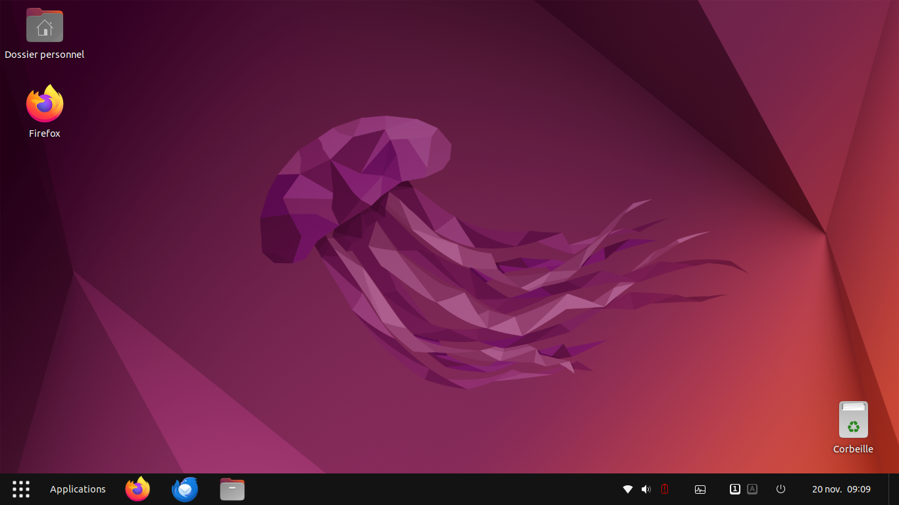Screen dimensions: 899x505
Task: Open the volume speaker indicator
Action: coord(646,489)
